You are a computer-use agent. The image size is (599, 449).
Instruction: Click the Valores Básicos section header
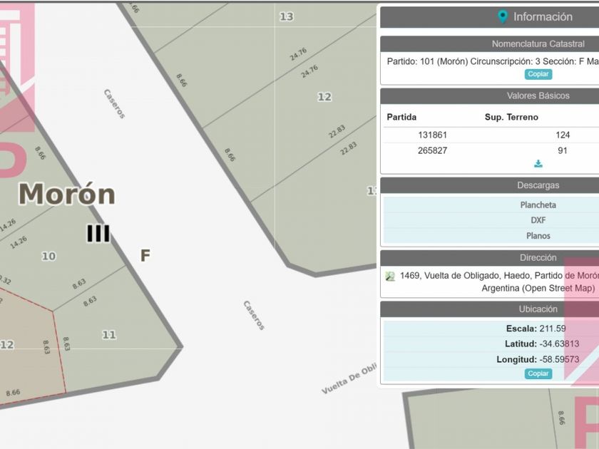538,96
